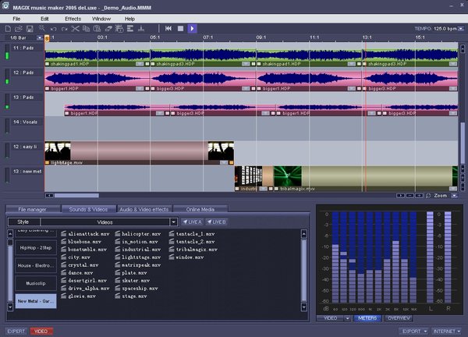Click the orange S start marker
468x337 pixels.
(x=47, y=38)
